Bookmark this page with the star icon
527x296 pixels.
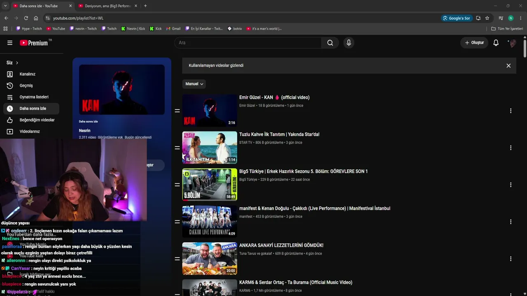tap(487, 18)
